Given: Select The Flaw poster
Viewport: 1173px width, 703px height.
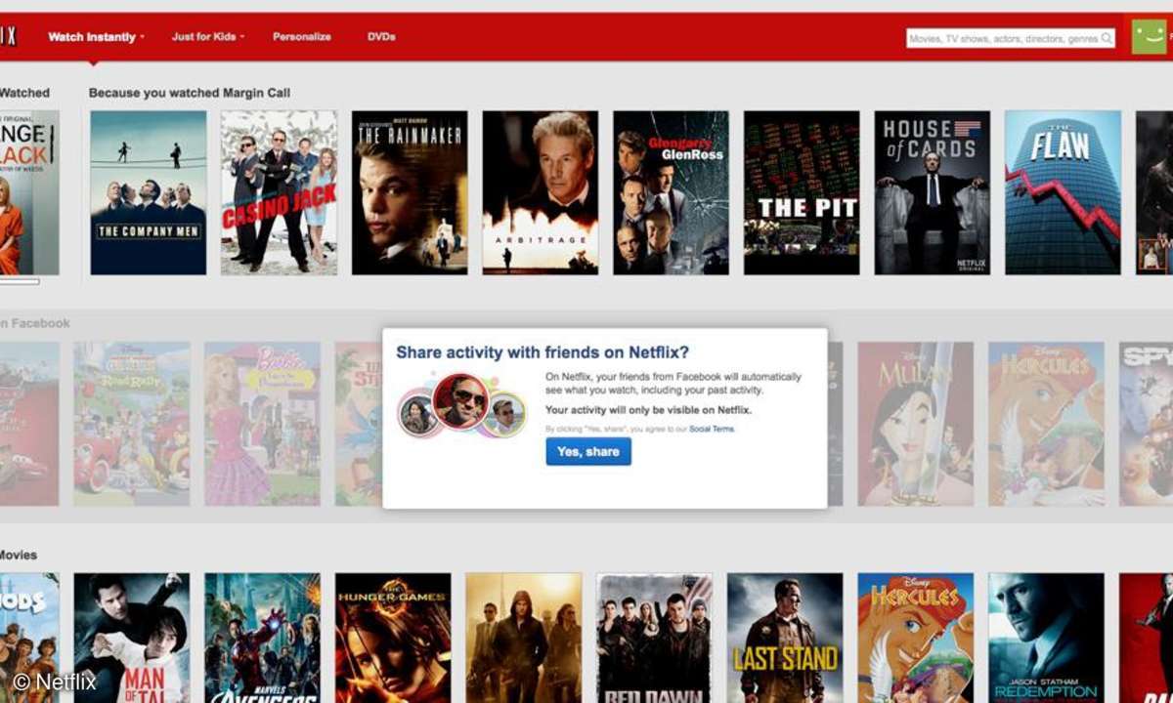Looking at the screenshot, I should (1063, 192).
